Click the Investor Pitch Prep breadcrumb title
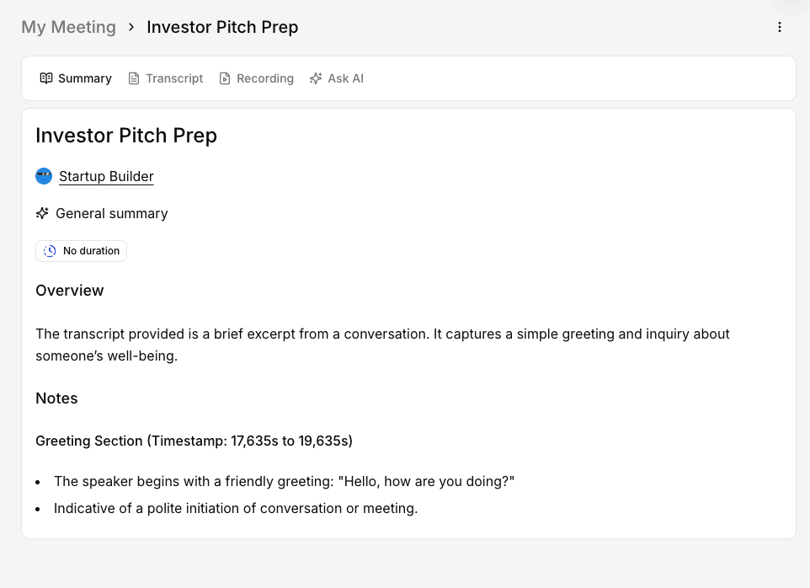Screen dimensions: 810x588 click(x=222, y=27)
